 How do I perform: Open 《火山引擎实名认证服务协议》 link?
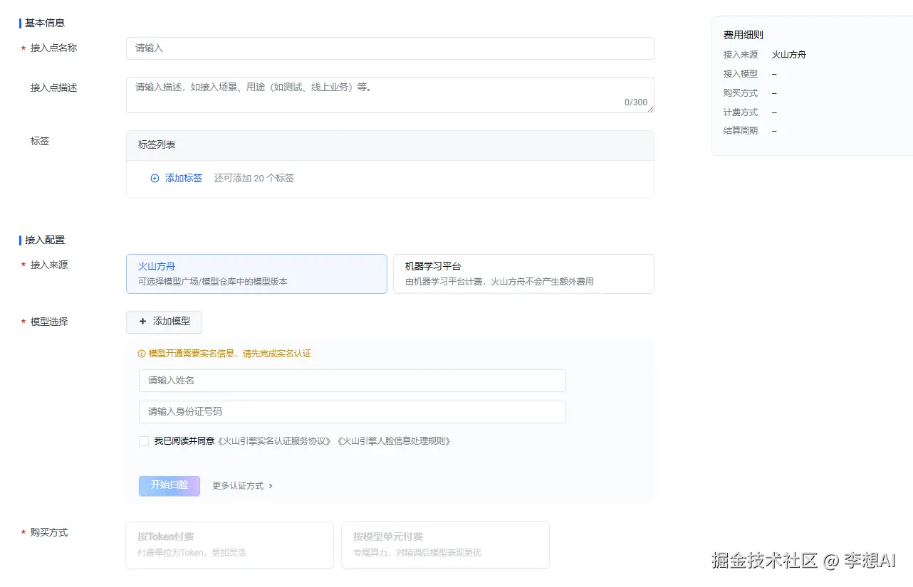pyautogui.click(x=275, y=441)
